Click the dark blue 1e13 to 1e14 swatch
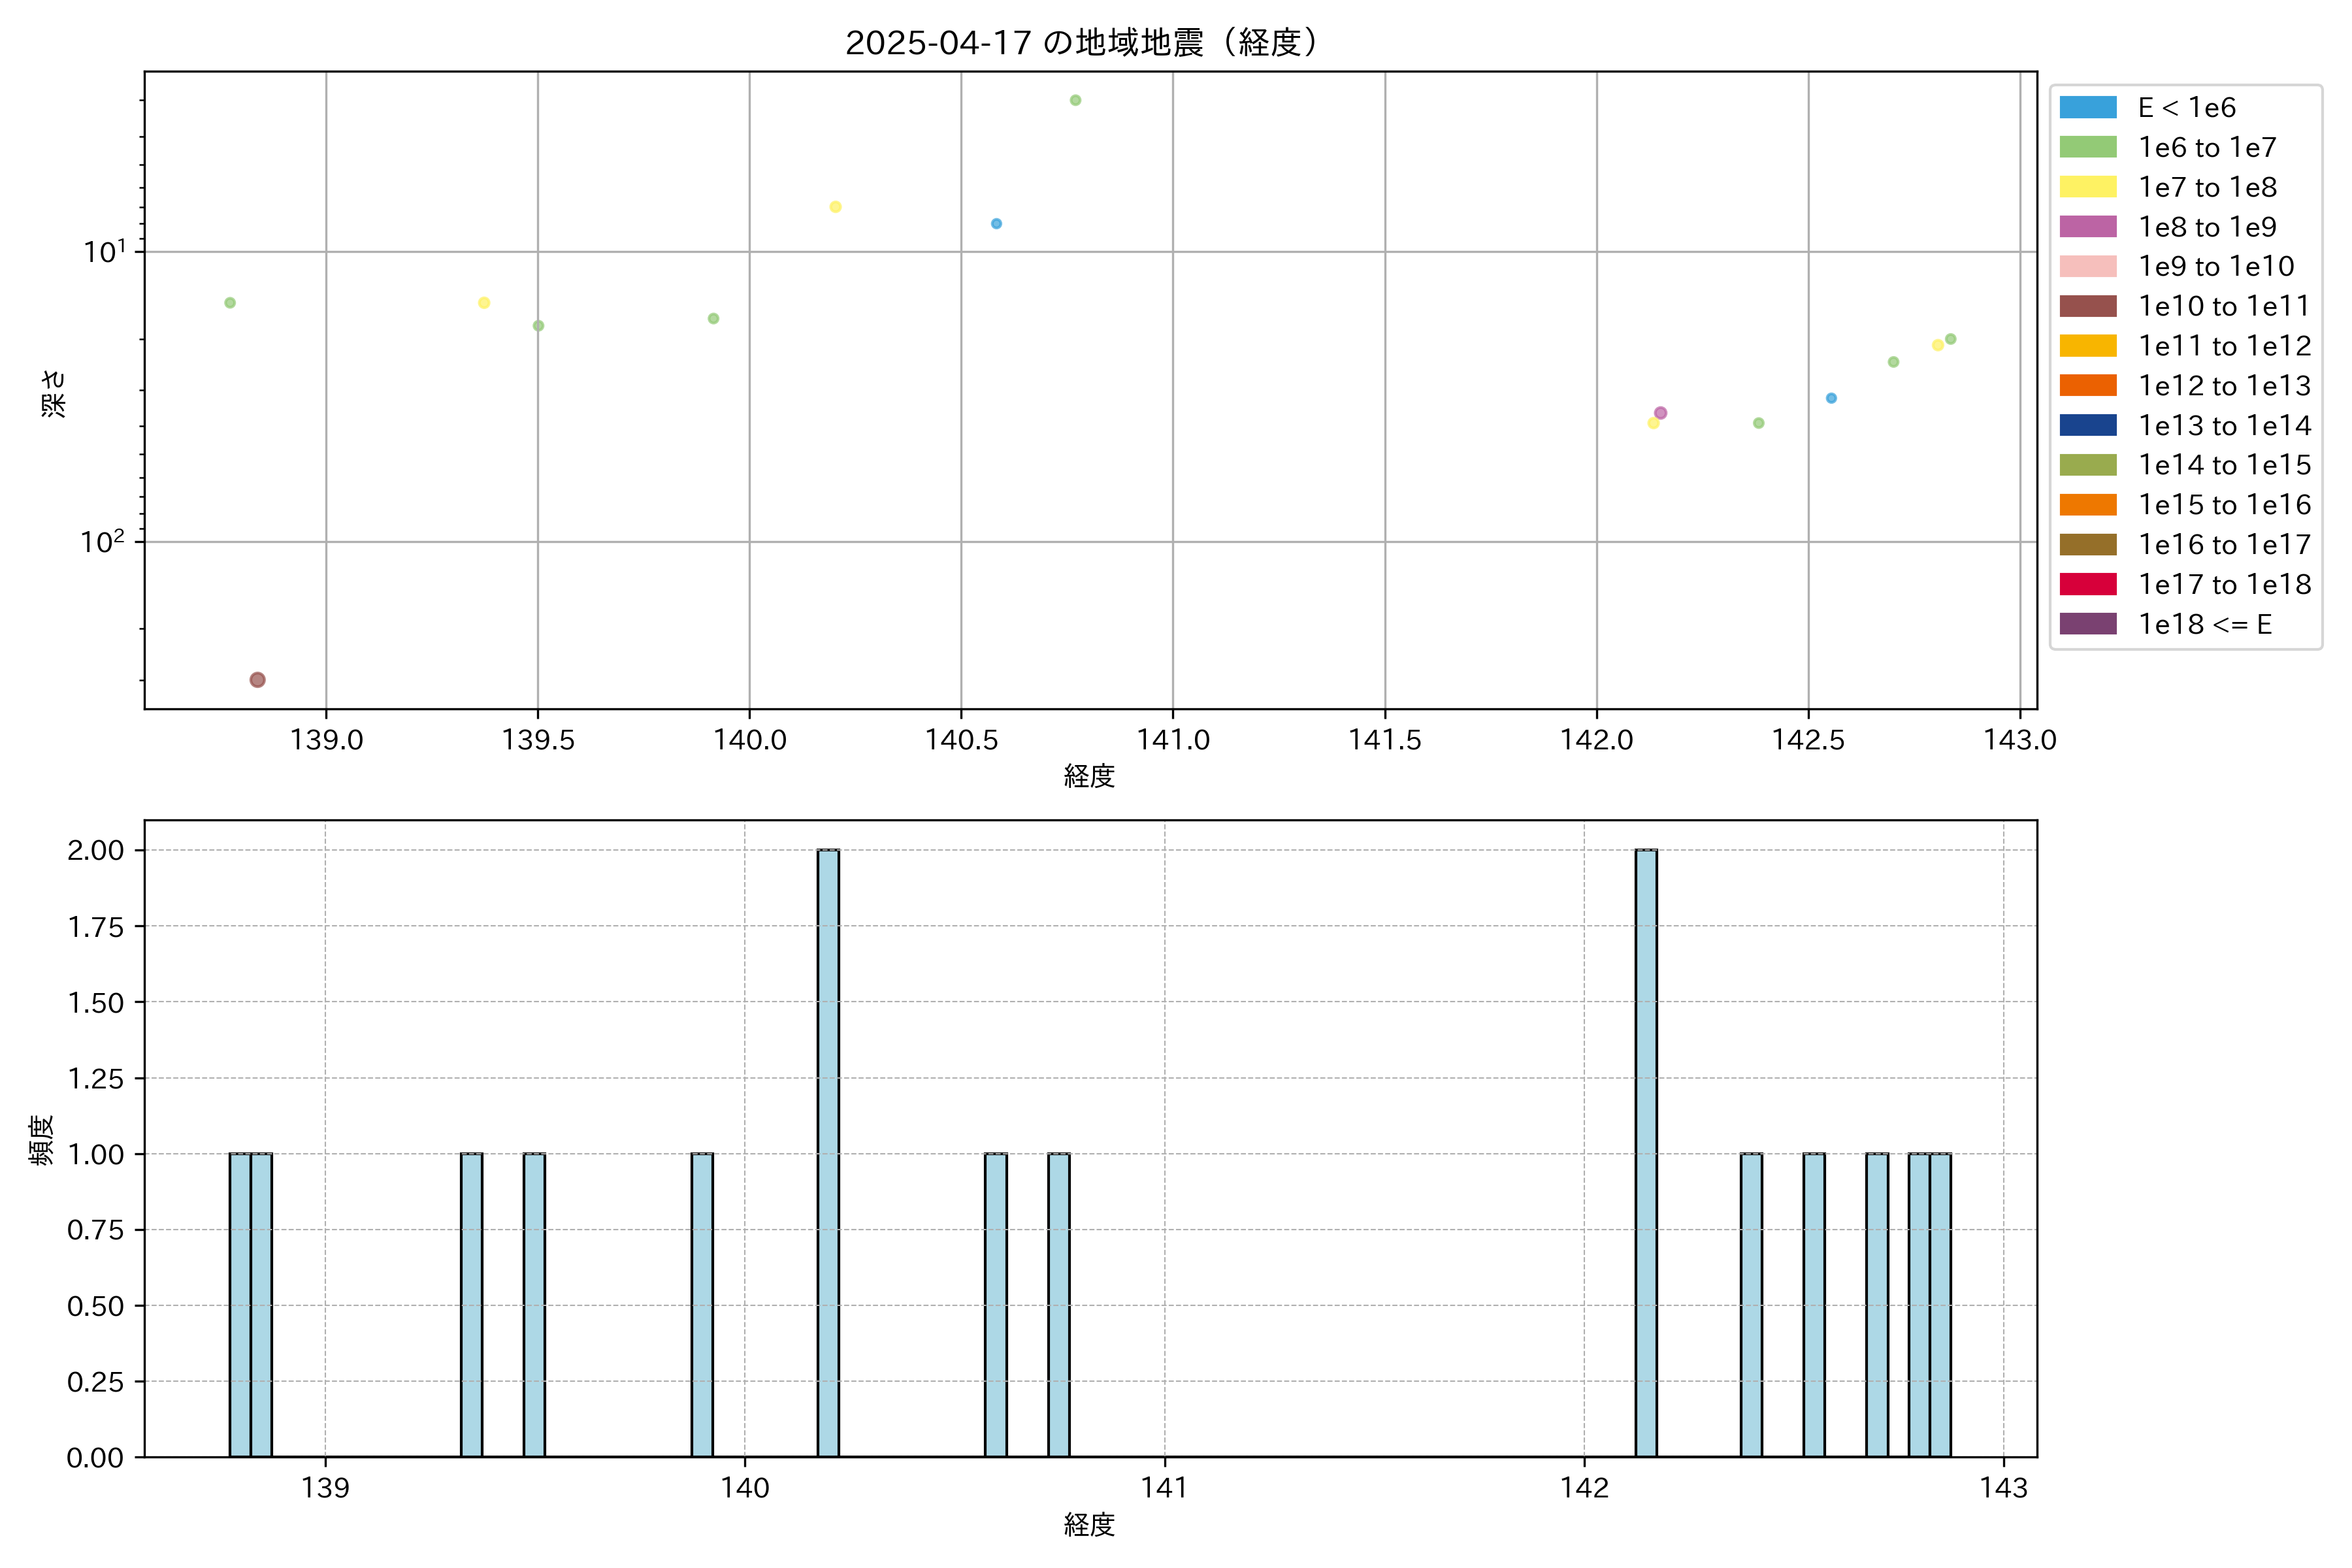Viewport: 2352px width, 1568px height. pyautogui.click(x=2087, y=425)
